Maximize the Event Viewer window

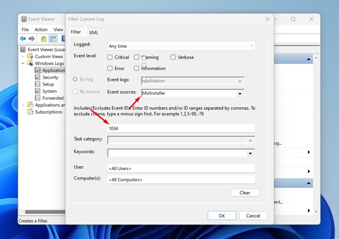click(293, 19)
